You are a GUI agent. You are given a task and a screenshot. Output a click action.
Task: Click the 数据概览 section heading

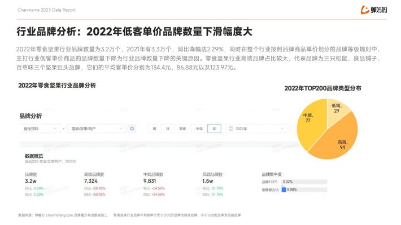tap(34, 156)
